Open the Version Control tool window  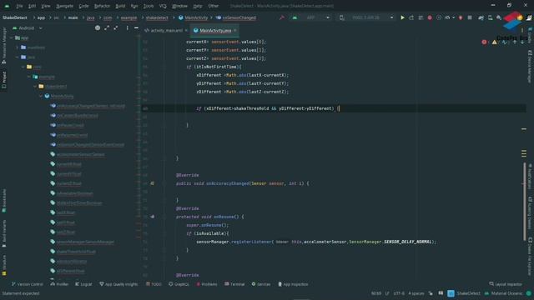[28, 284]
